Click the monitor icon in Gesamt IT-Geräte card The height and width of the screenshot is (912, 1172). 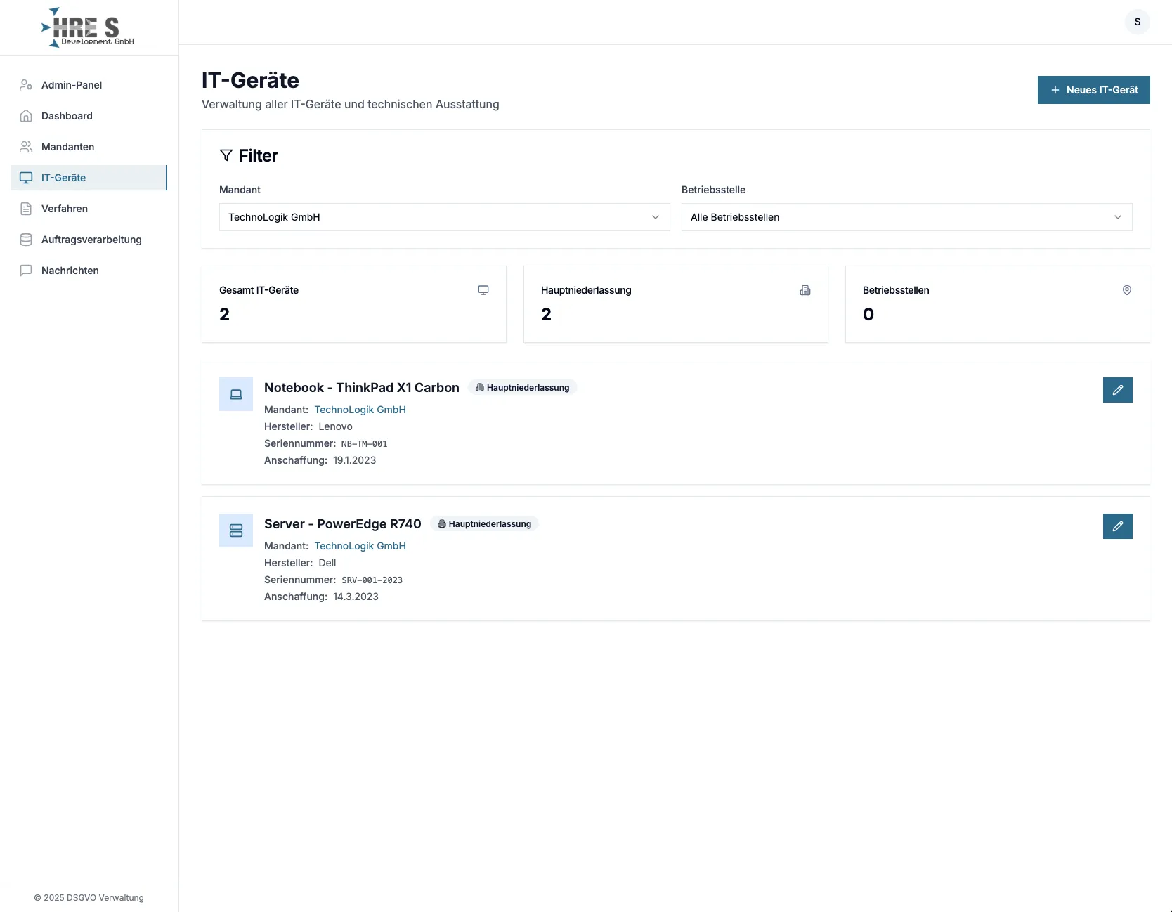pos(483,290)
